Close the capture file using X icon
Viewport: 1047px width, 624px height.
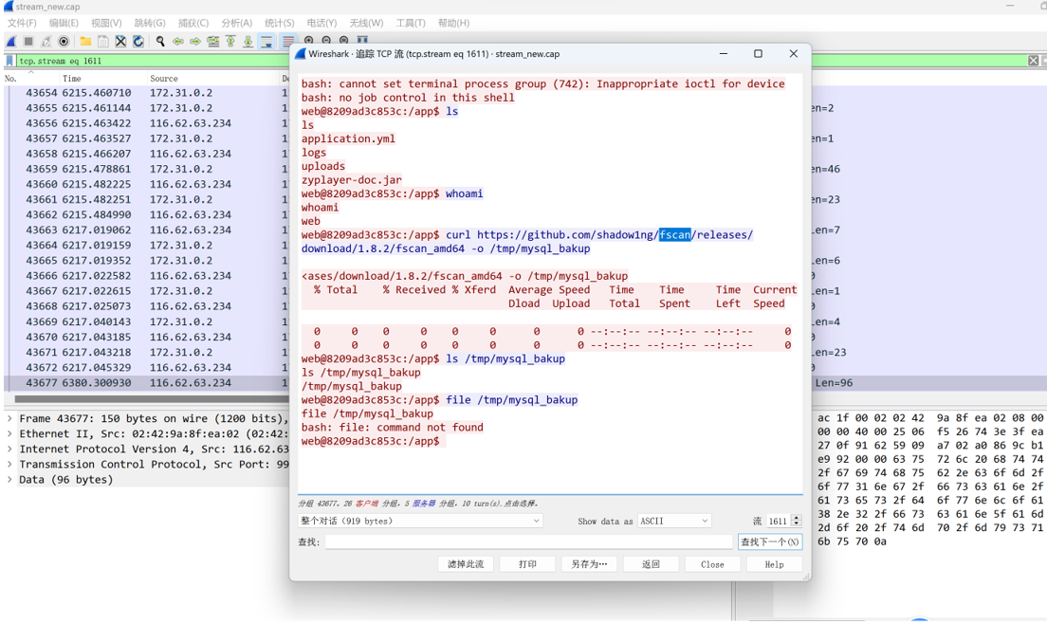[120, 42]
